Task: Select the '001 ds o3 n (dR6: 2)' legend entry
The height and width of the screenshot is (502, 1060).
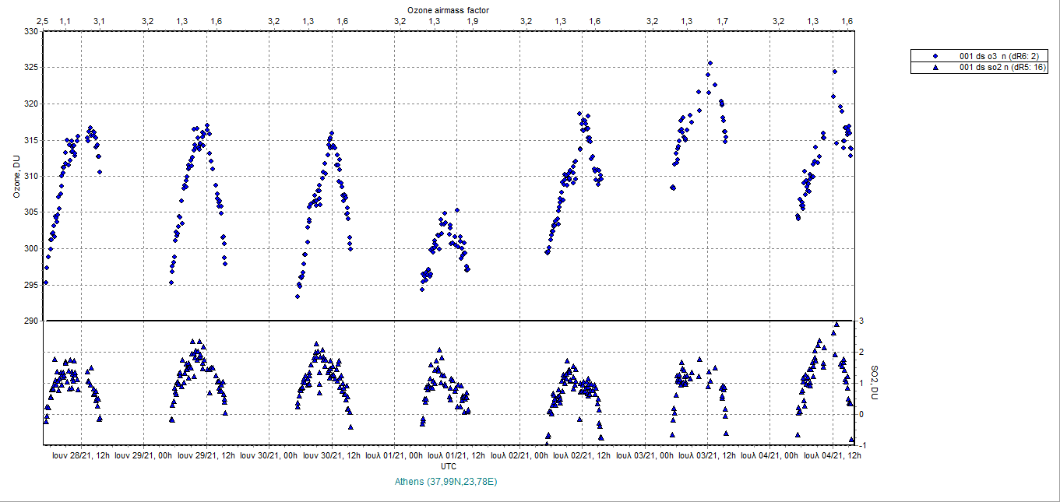Action: 998,56
